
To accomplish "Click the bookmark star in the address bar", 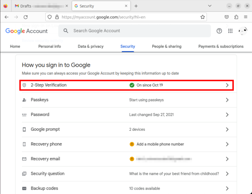I will click(203, 17).
